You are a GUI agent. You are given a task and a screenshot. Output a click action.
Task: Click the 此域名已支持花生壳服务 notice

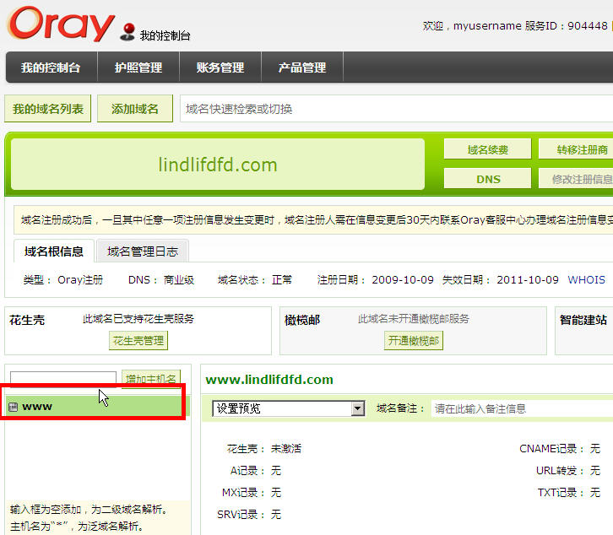tap(138, 319)
